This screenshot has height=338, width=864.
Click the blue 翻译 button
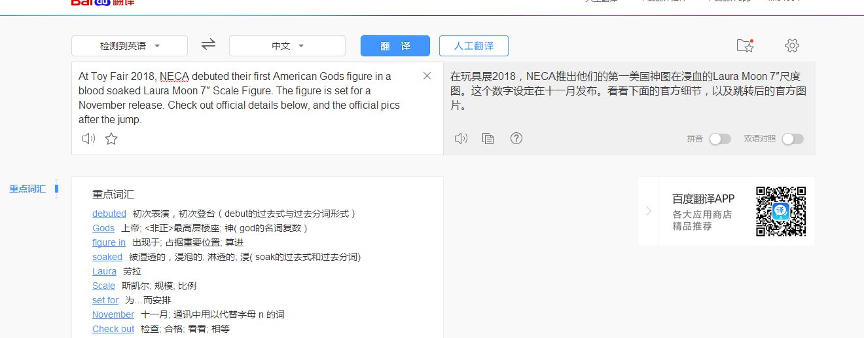(395, 46)
